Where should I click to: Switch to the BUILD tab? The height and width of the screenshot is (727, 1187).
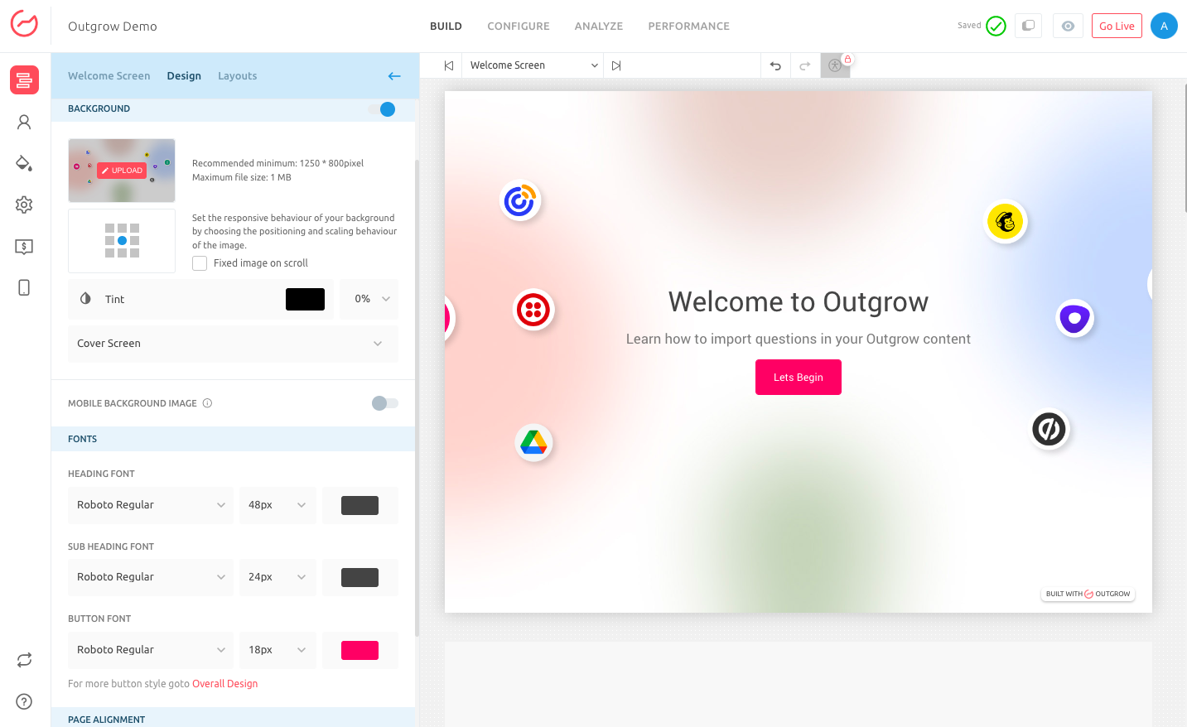pos(446,26)
